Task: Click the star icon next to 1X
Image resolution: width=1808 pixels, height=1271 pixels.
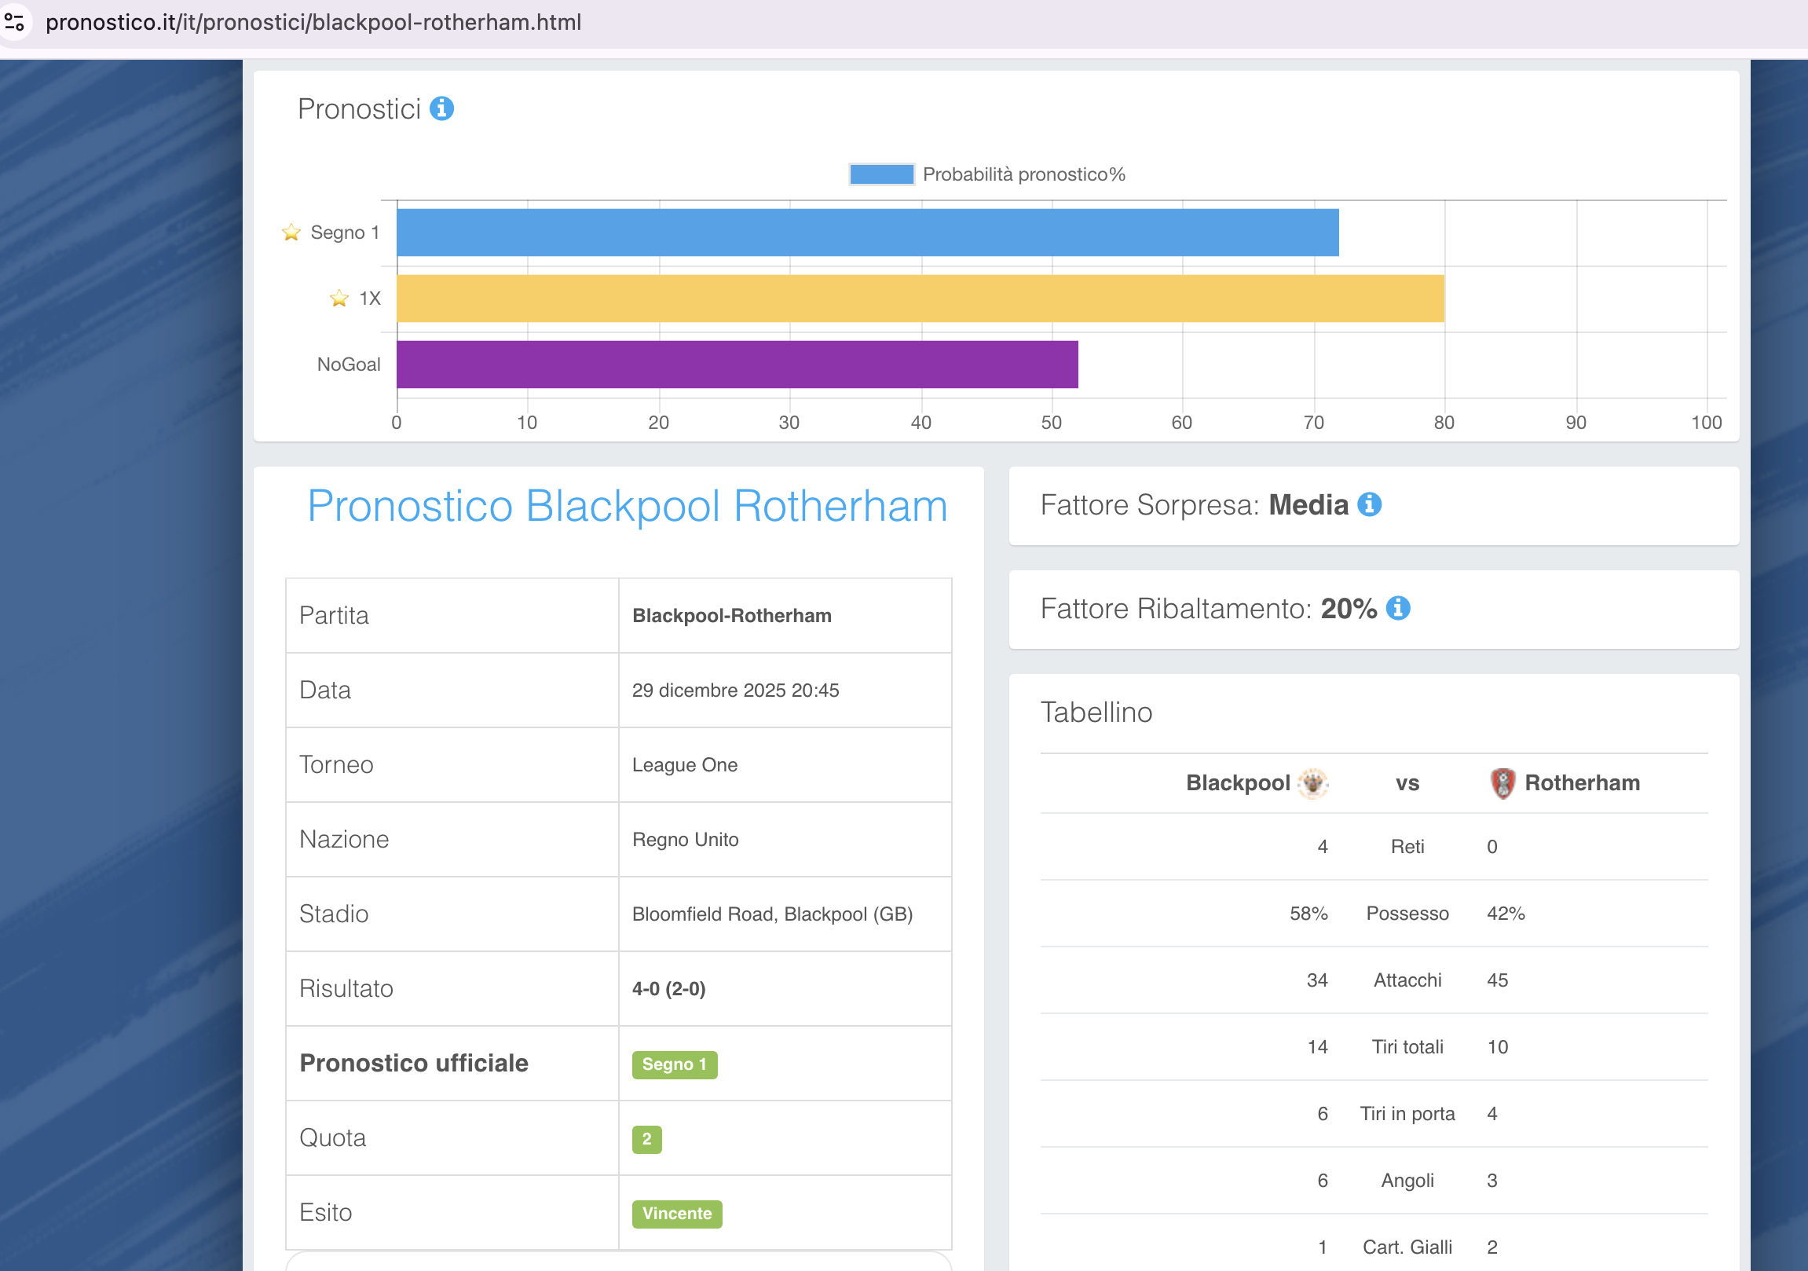Action: [x=339, y=299]
